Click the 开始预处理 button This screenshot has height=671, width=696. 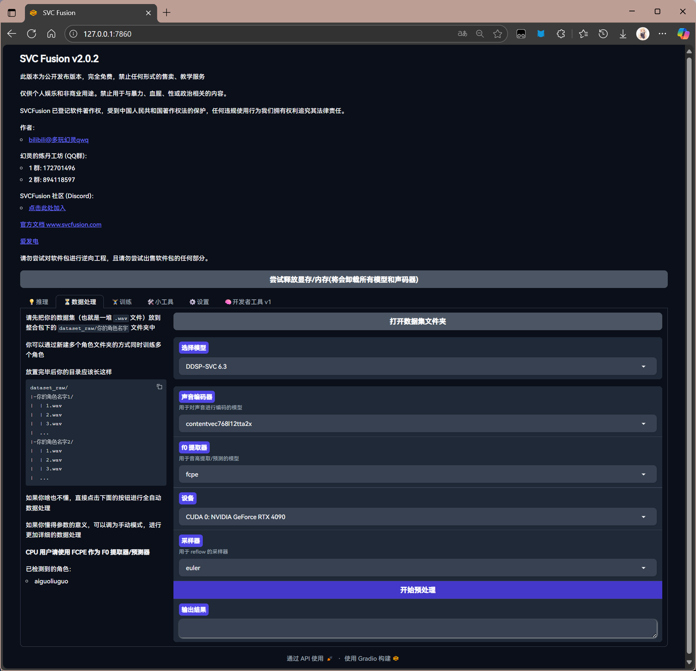(417, 590)
